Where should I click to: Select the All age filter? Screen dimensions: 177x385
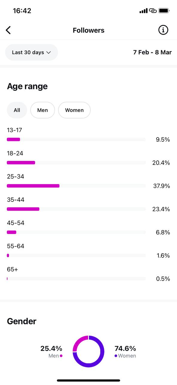pyautogui.click(x=17, y=110)
